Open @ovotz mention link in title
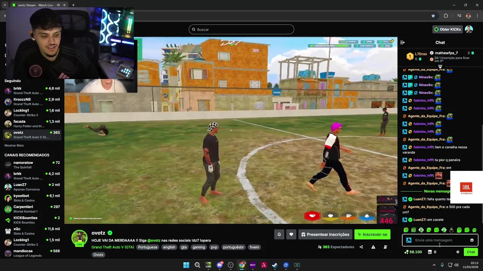Screen dimensions: 483x271 [x=154, y=241]
